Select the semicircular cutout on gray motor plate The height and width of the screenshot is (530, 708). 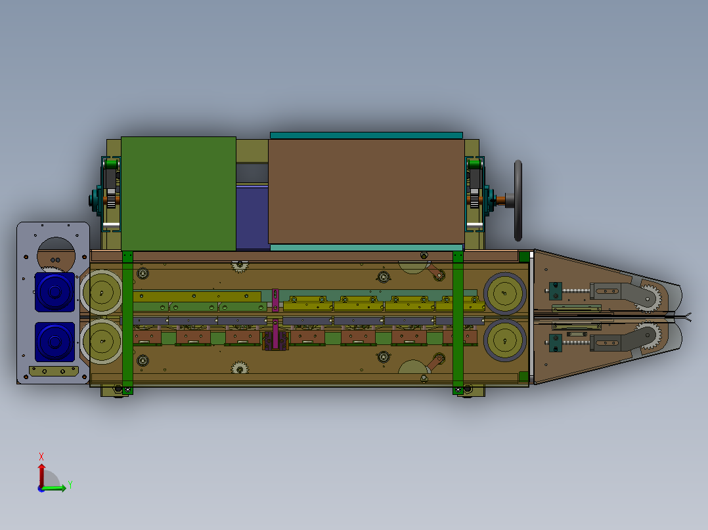tap(56, 254)
